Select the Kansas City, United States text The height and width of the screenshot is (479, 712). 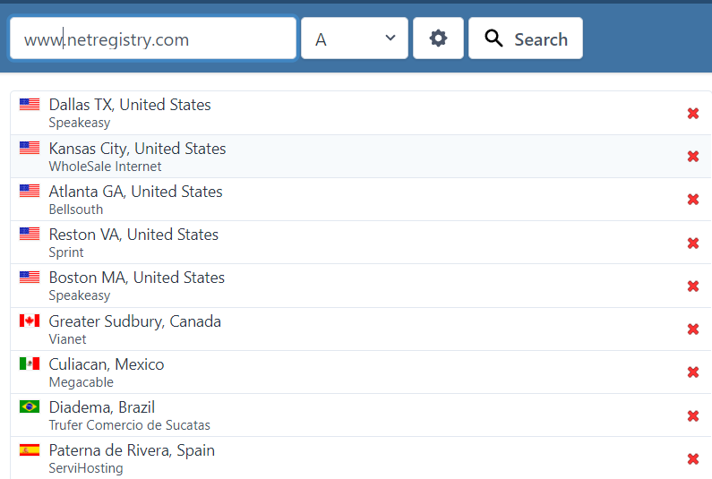click(138, 149)
